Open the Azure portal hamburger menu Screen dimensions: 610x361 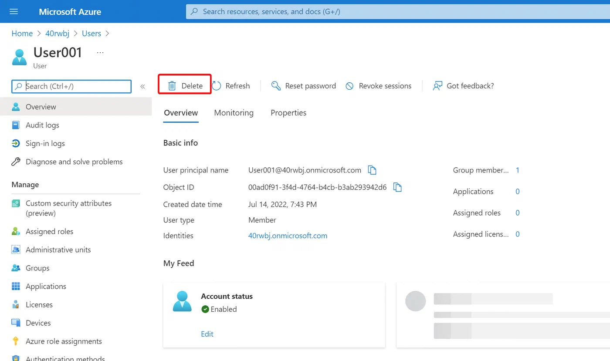click(14, 11)
